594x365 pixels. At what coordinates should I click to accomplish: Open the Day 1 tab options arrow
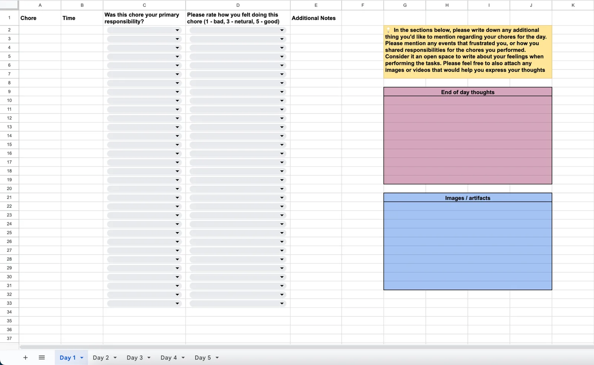82,358
